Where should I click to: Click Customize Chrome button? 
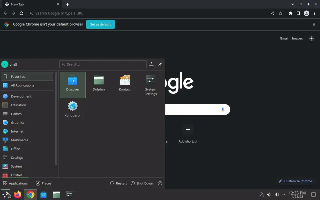(295, 181)
